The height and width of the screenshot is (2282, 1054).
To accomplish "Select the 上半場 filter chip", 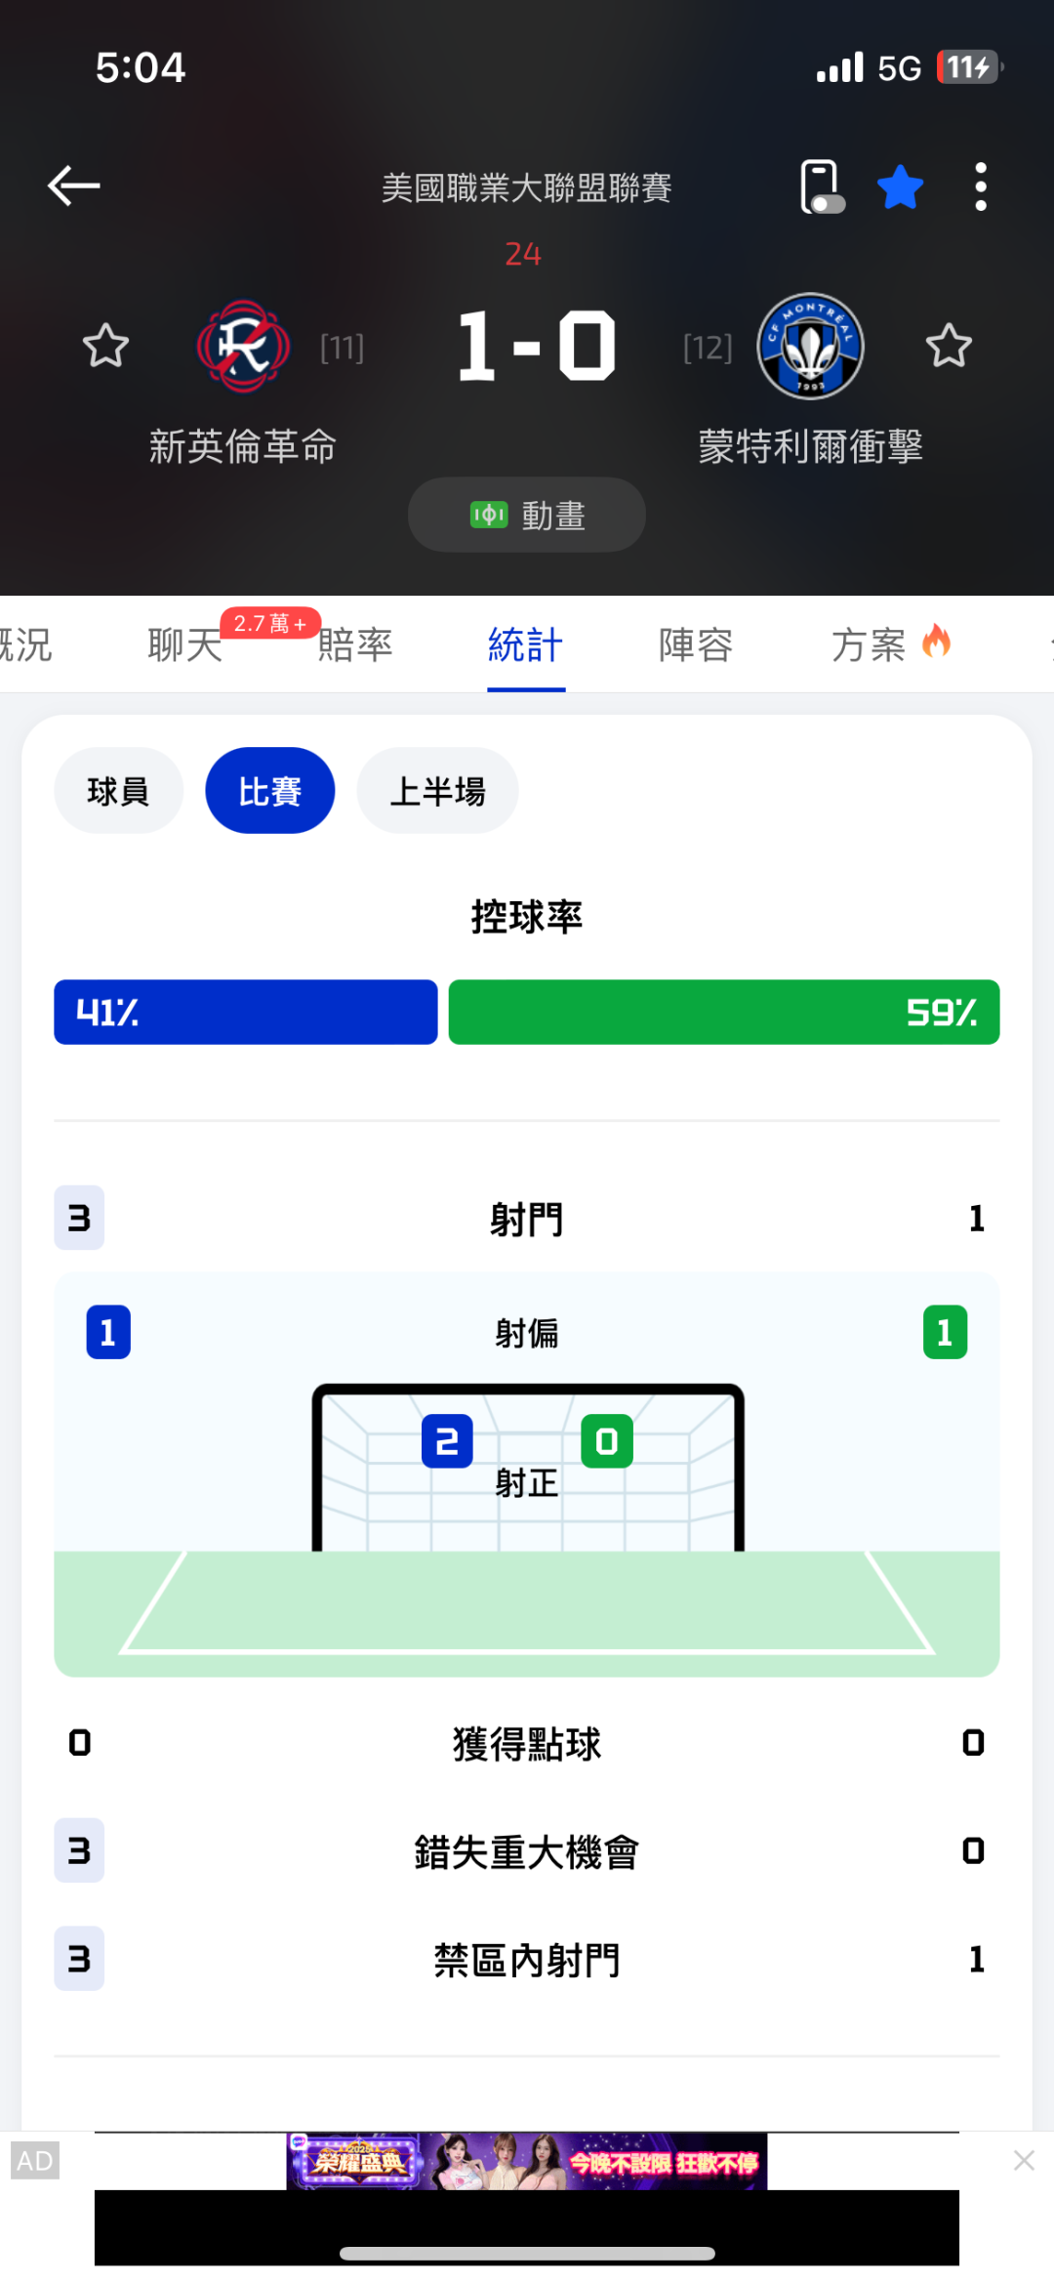I will pos(437,791).
